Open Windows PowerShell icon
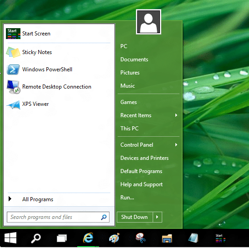The width and height of the screenshot is (249, 248). (13, 69)
